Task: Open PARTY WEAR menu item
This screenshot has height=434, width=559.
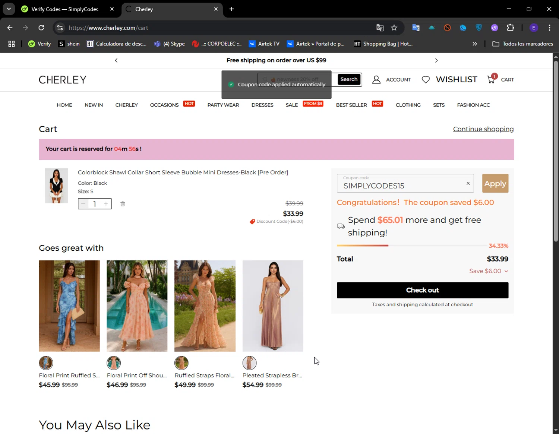Action: point(223,105)
